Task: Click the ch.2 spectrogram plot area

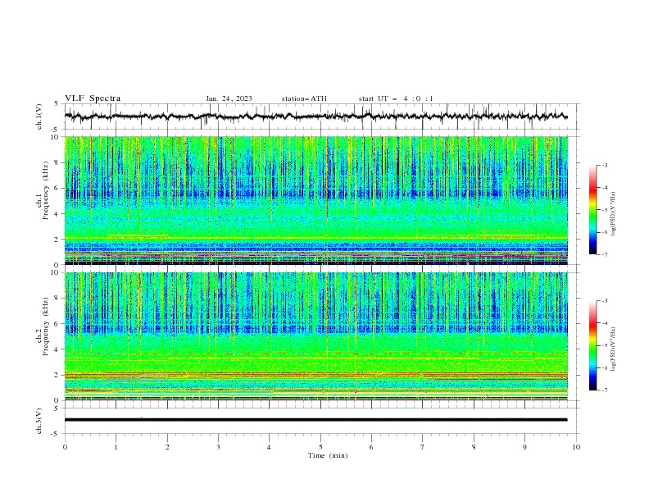Action: pyautogui.click(x=316, y=336)
